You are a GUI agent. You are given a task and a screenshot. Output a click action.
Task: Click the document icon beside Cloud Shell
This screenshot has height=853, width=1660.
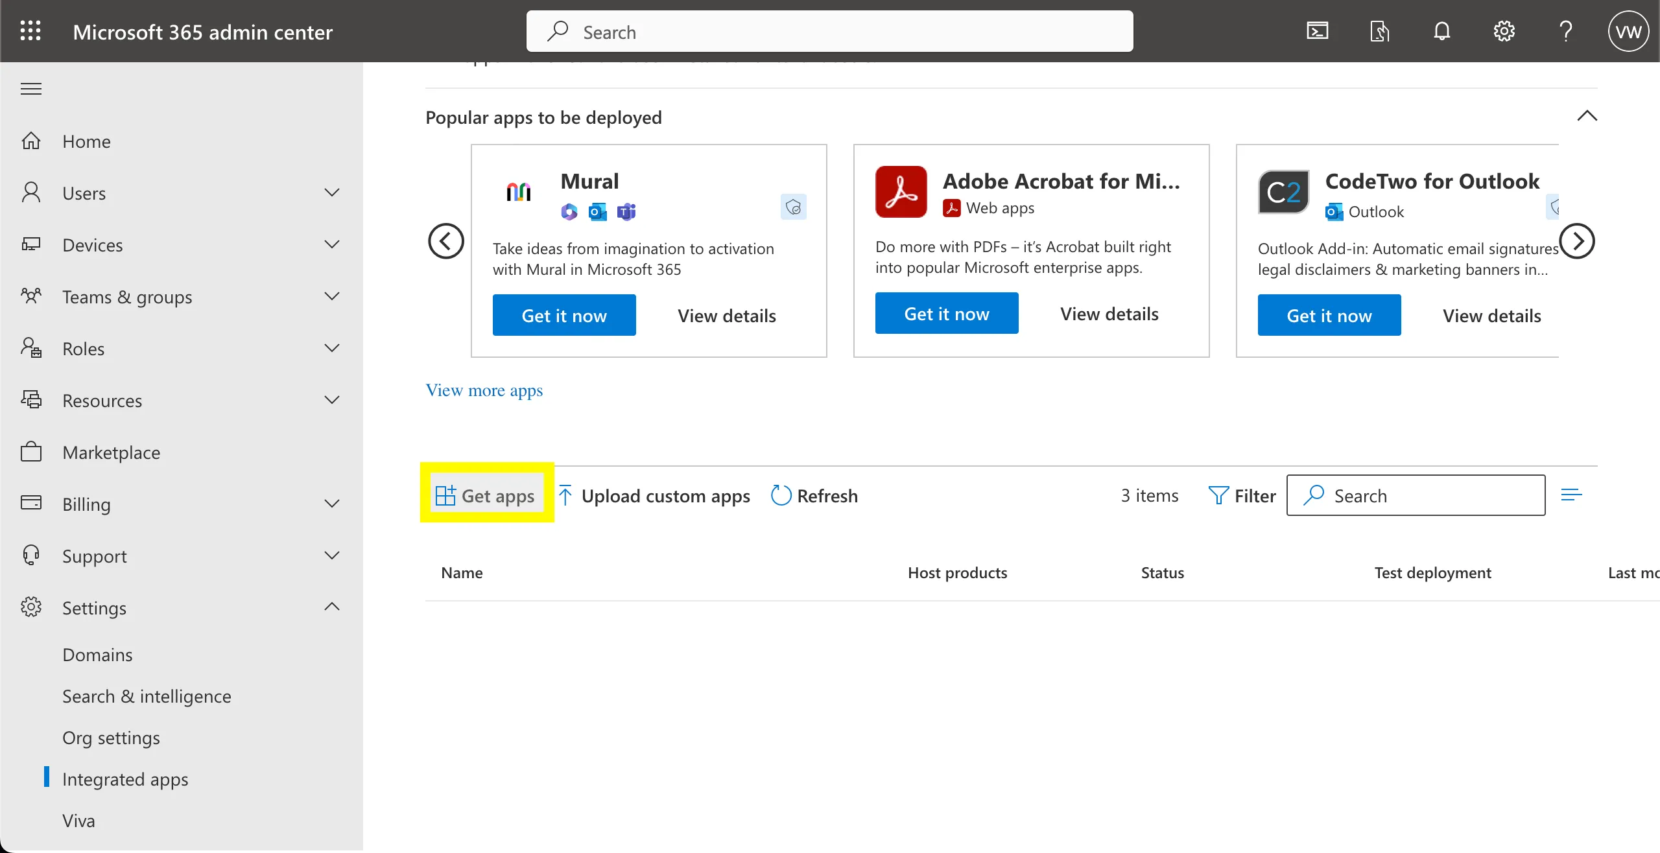point(1379,31)
